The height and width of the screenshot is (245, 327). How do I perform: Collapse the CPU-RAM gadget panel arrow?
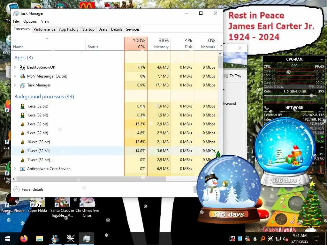pos(321,60)
